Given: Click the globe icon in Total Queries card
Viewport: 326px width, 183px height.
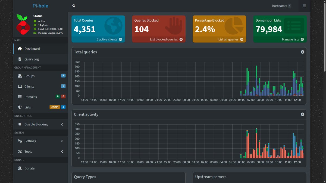Looking at the screenshot, I should [114, 26].
